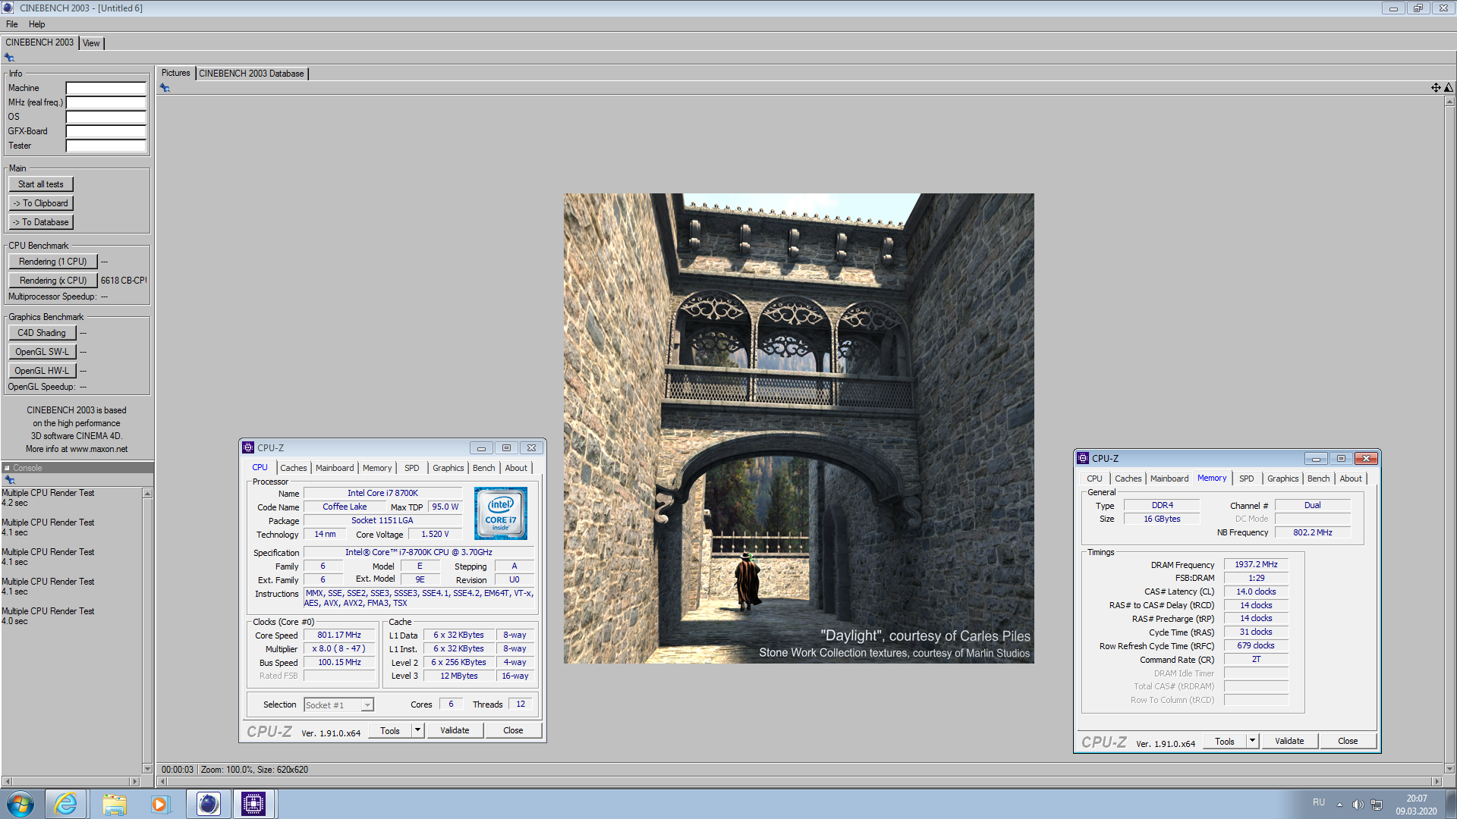
Task: Open SPD tab in left CPU-Z window
Action: pos(411,468)
